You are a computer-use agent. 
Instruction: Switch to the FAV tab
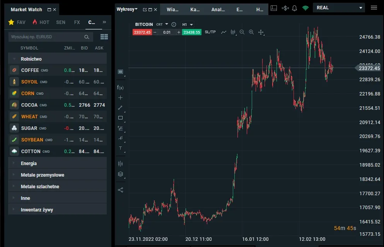(x=17, y=22)
